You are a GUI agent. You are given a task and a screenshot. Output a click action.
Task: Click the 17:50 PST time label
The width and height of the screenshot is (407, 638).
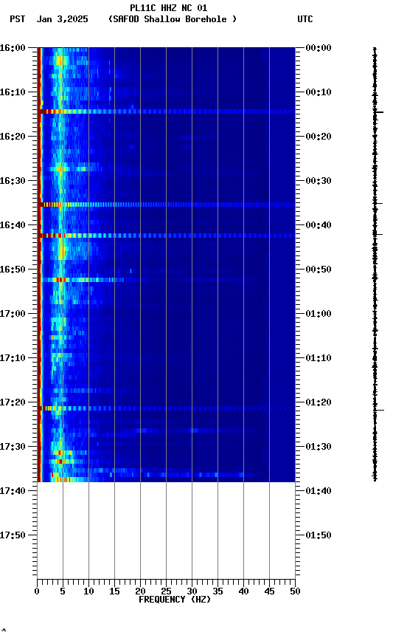pyautogui.click(x=13, y=535)
